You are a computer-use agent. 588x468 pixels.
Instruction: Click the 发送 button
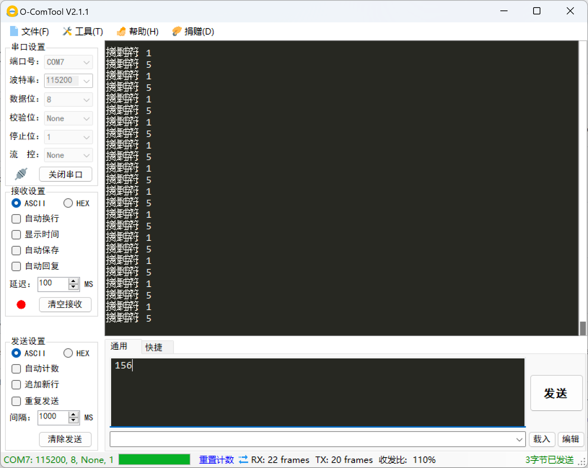[x=556, y=393]
